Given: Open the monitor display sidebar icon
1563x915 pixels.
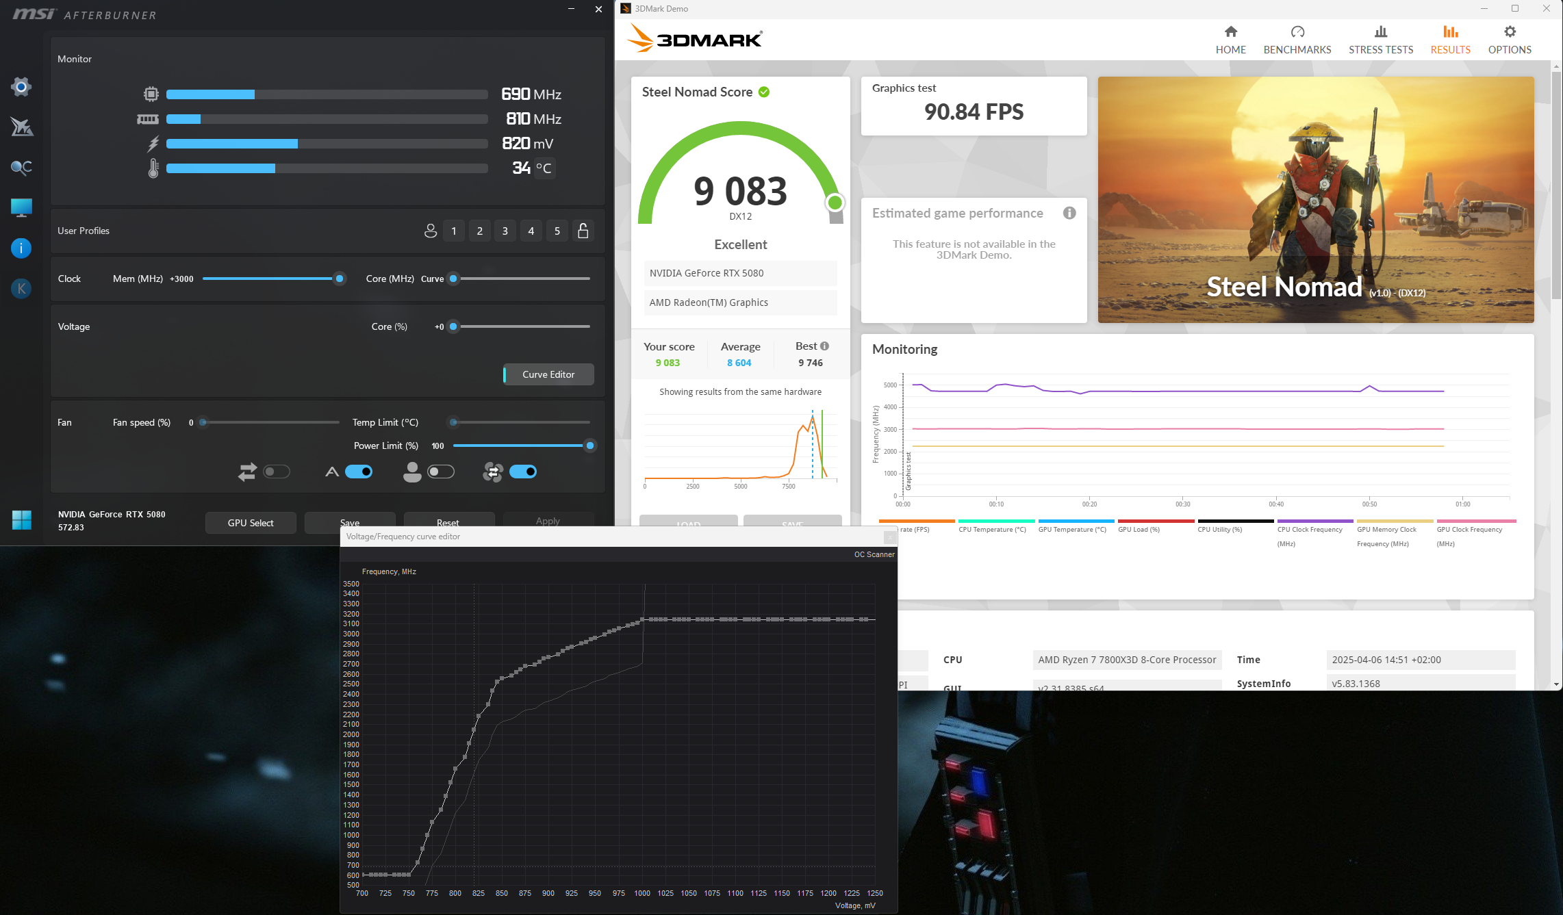Looking at the screenshot, I should tap(21, 207).
